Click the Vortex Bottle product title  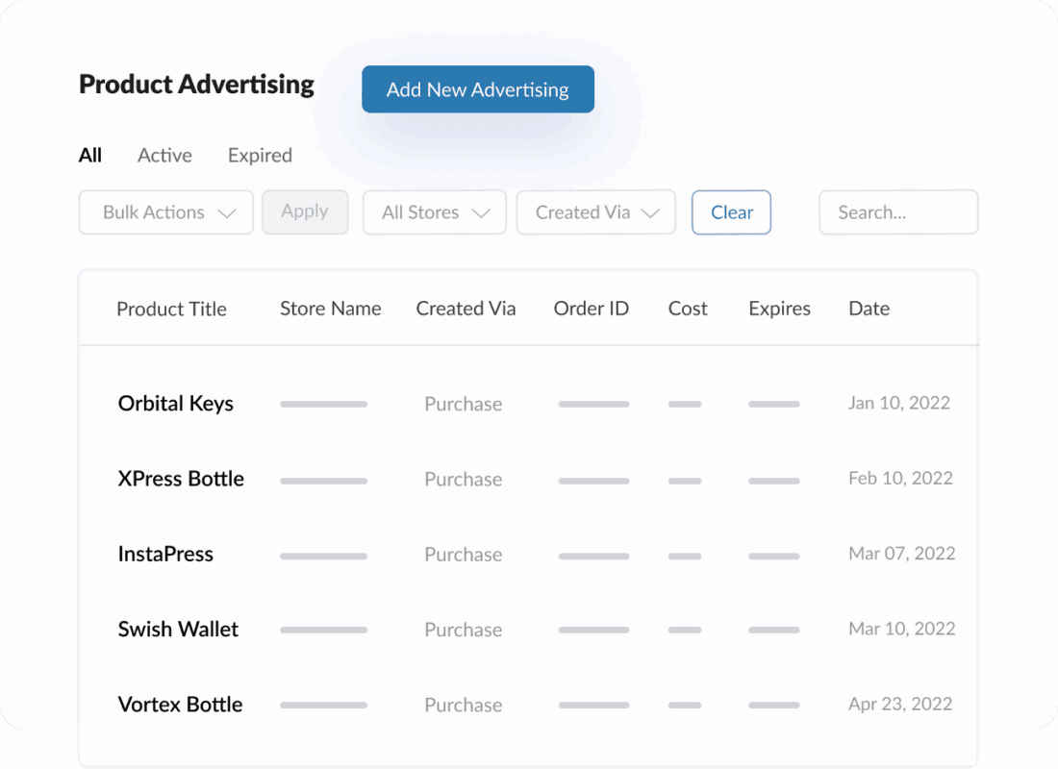coord(180,705)
